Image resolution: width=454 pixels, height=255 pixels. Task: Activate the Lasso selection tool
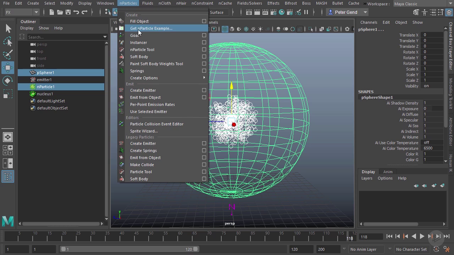(8, 42)
